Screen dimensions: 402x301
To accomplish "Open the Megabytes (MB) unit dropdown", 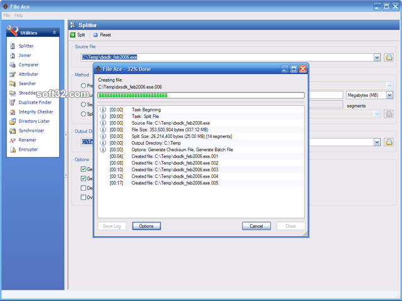I will coord(389,95).
